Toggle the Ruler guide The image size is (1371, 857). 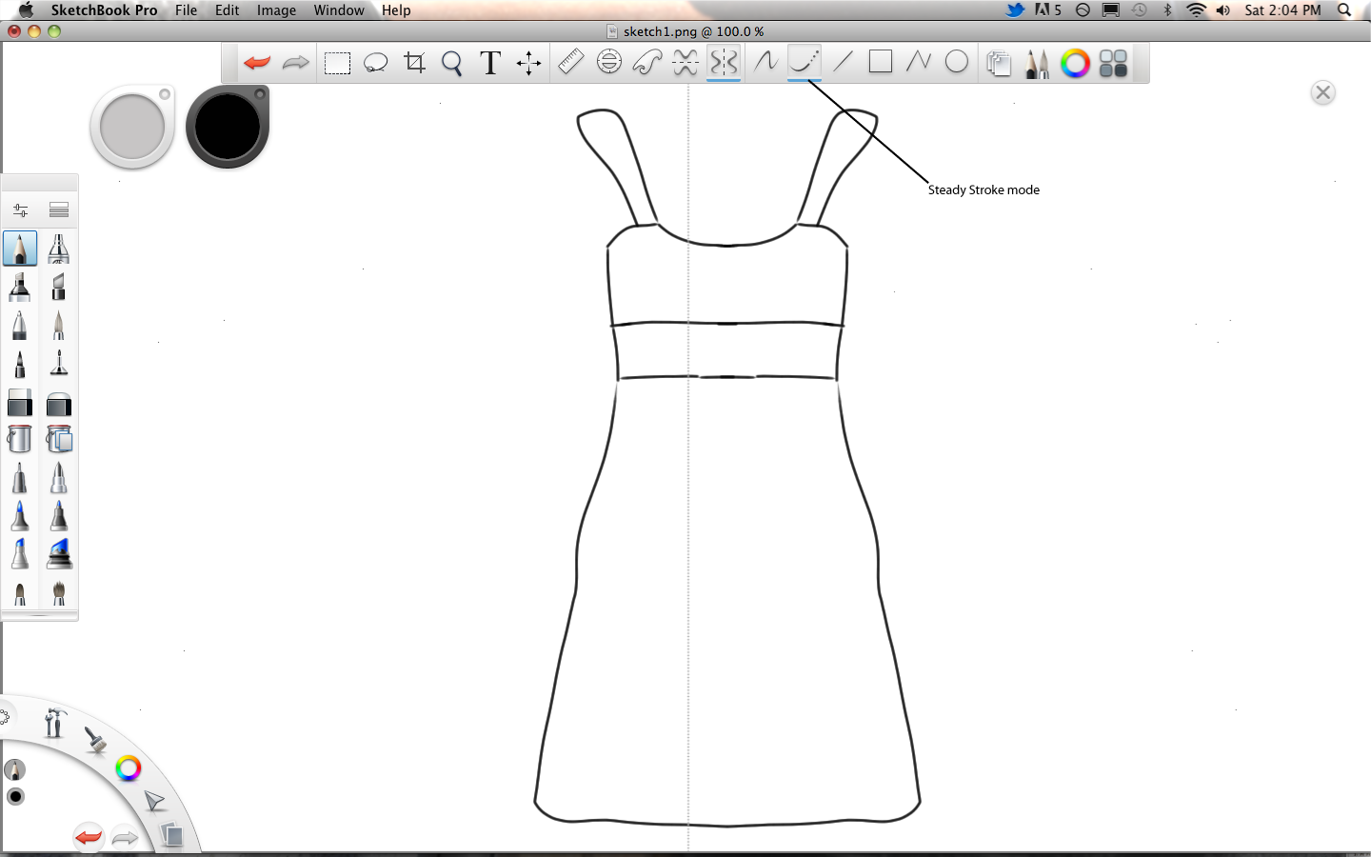point(570,62)
